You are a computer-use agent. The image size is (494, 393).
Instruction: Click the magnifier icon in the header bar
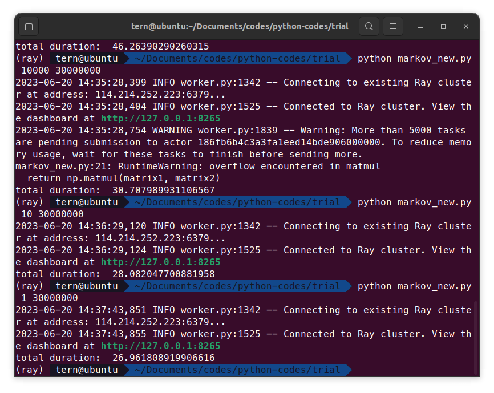tap(369, 26)
